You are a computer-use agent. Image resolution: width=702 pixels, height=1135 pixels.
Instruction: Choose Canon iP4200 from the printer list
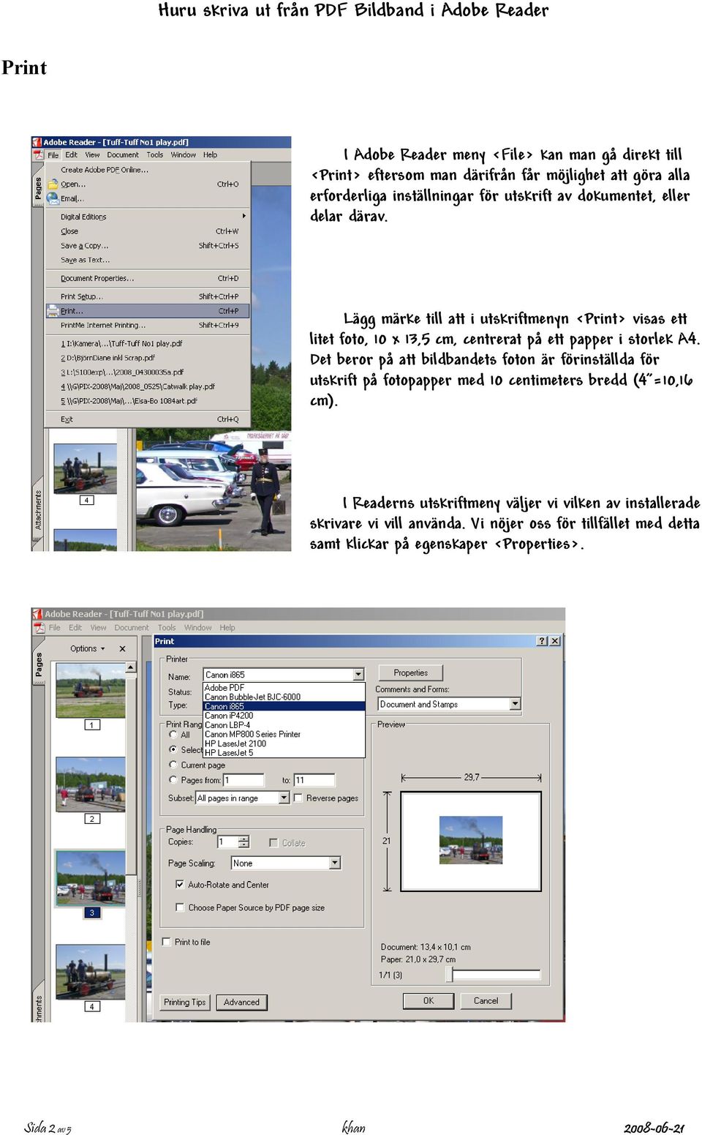(x=284, y=716)
